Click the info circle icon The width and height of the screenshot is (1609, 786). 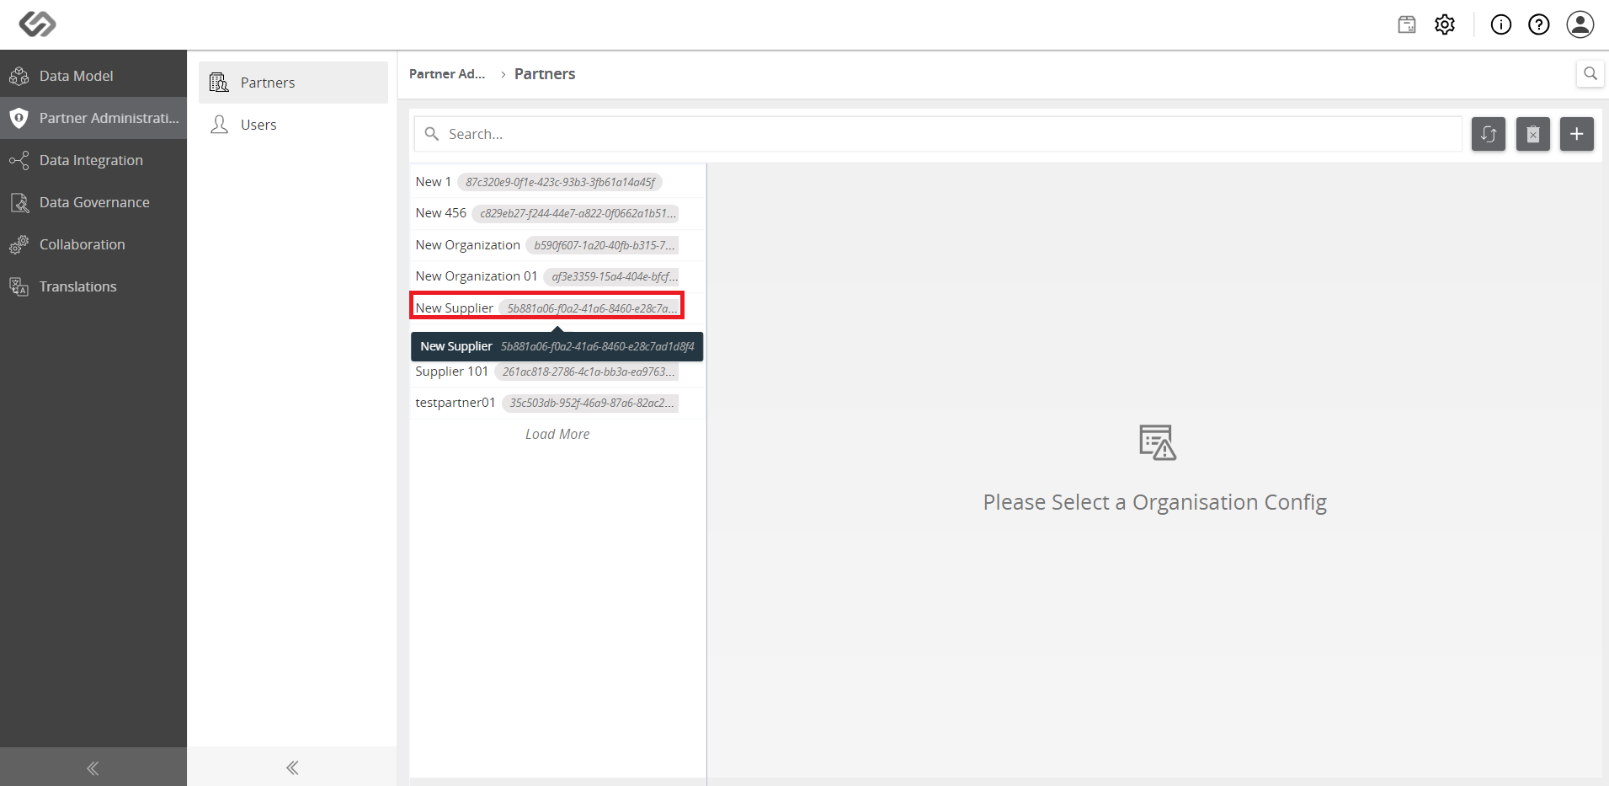click(x=1501, y=24)
